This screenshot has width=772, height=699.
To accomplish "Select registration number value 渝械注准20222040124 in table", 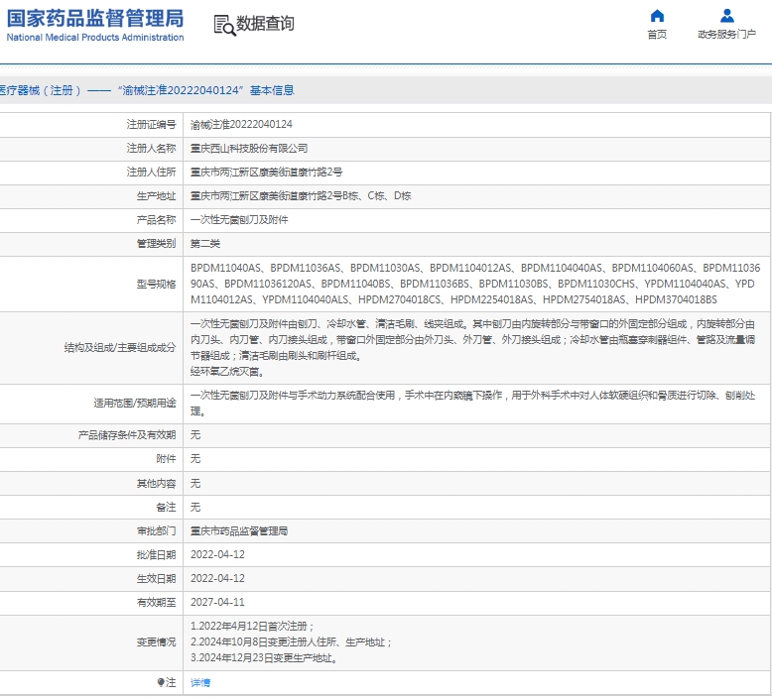I will point(241,125).
